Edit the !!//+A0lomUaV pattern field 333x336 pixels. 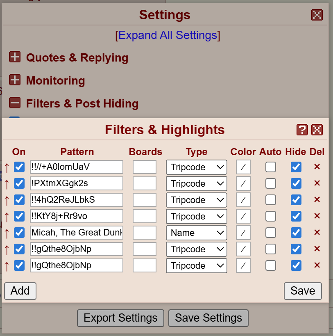tap(77, 167)
